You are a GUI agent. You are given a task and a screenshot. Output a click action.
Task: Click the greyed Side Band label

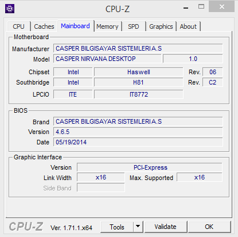57,188
